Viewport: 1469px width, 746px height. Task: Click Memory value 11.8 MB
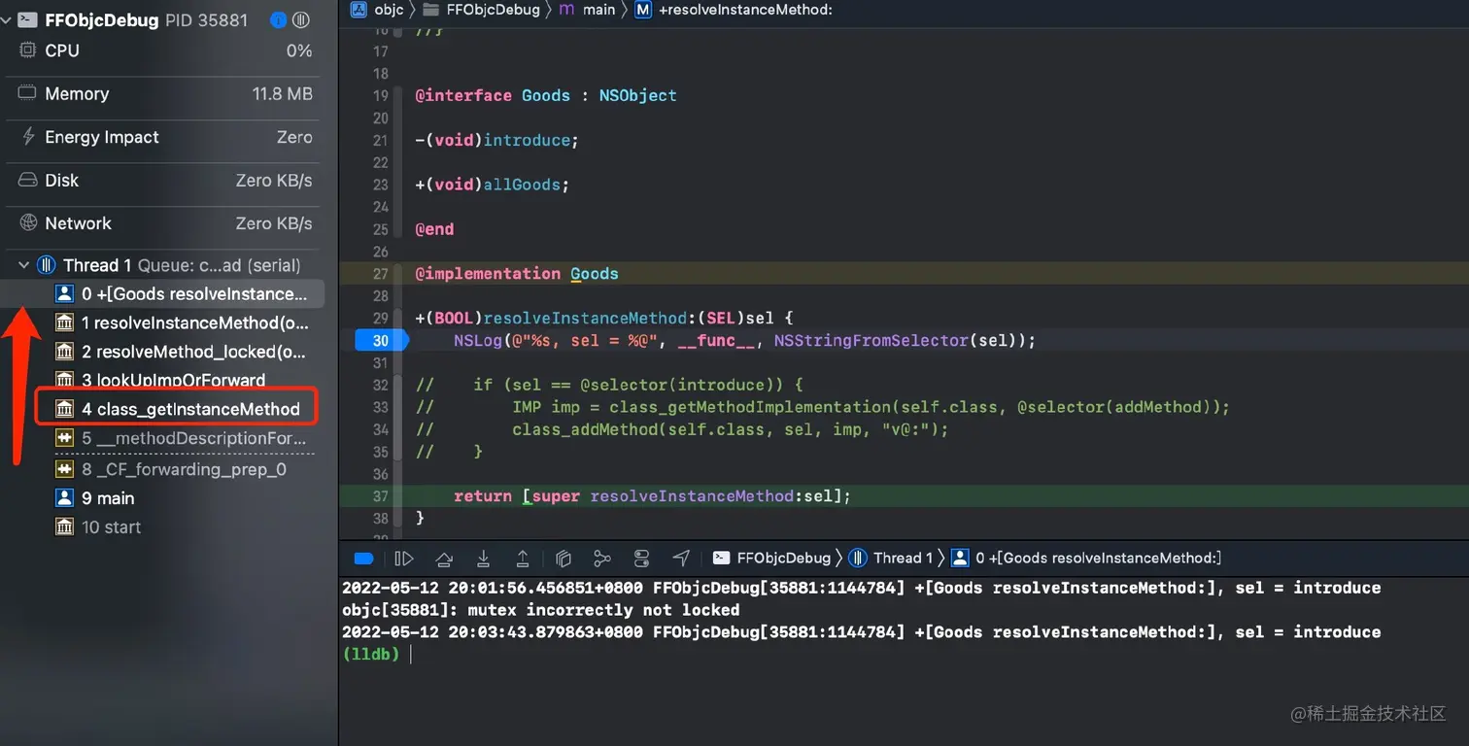pos(282,94)
